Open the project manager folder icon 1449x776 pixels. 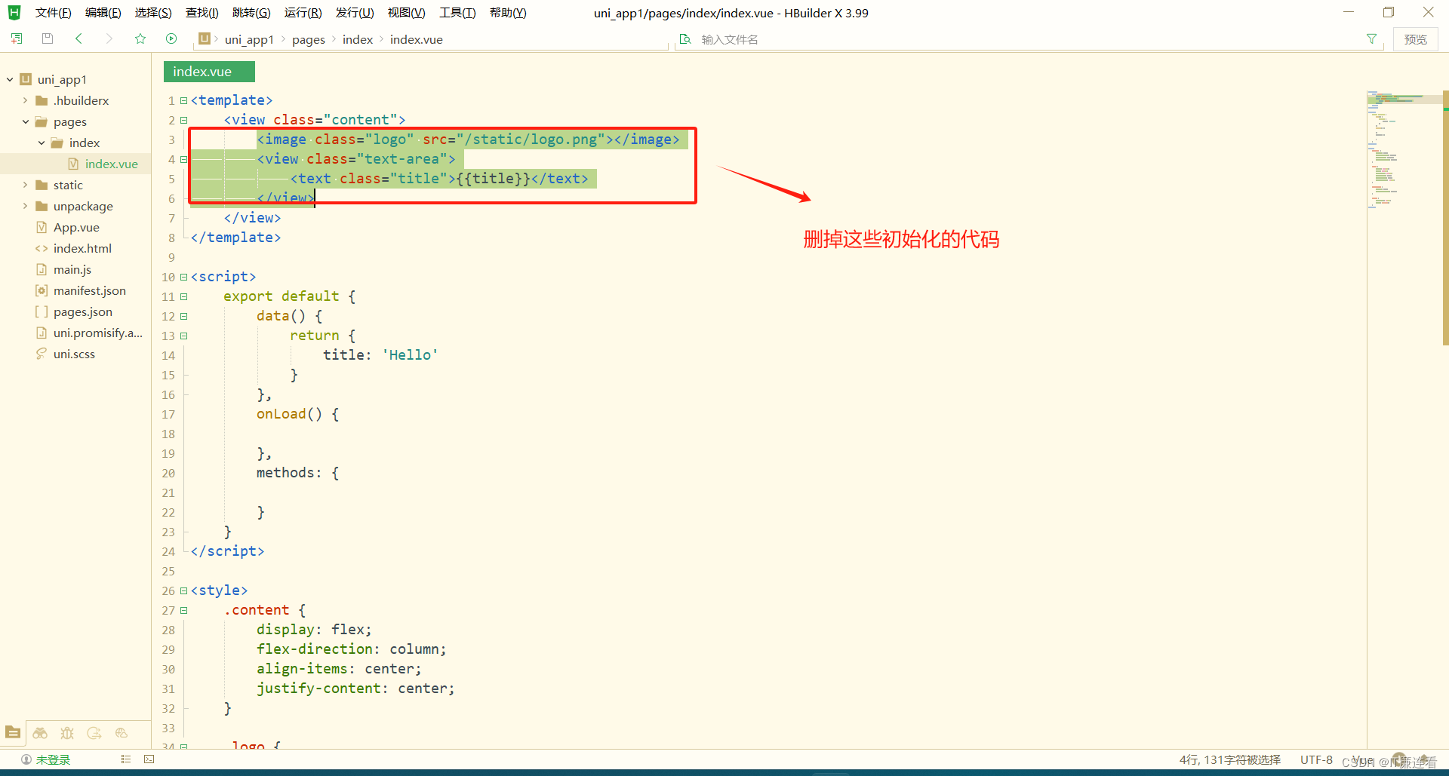click(13, 732)
